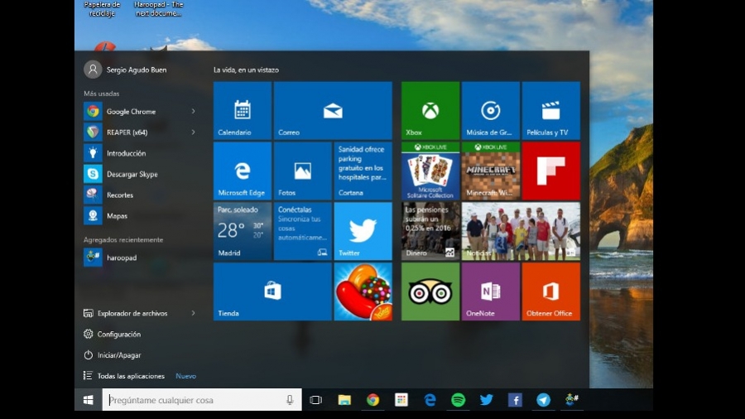Click the Spotify icon in the taskbar
This screenshot has height=419, width=745.
[x=458, y=400]
